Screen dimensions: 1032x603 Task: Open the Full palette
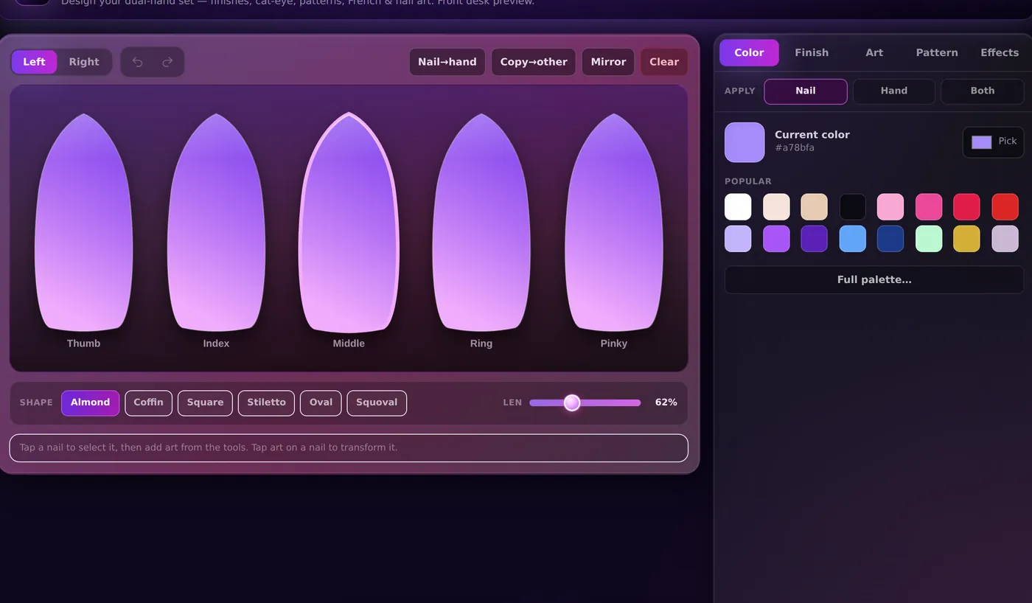pos(874,280)
